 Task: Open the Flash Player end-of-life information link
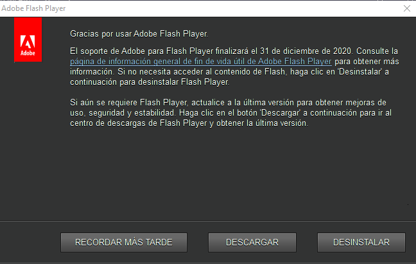point(201,62)
